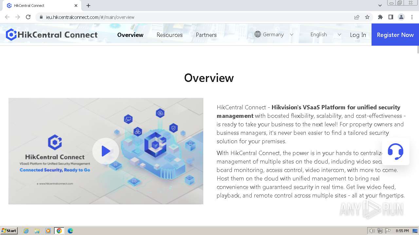The width and height of the screenshot is (419, 235).
Task: Click the Overview page heading
Action: pyautogui.click(x=209, y=78)
